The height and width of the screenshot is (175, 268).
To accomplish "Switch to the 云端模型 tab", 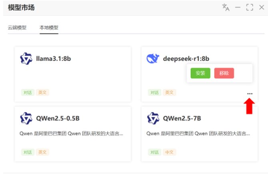I will pyautogui.click(x=17, y=28).
